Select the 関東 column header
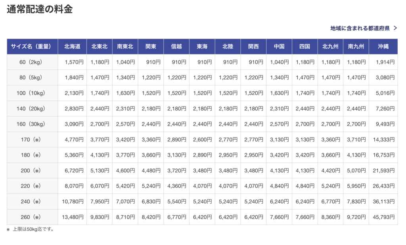The image size is (406, 245). [151, 46]
